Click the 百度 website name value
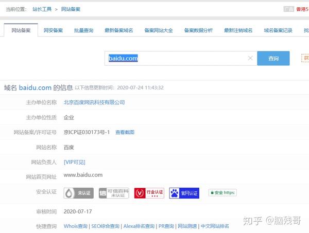 pyautogui.click(x=69, y=147)
